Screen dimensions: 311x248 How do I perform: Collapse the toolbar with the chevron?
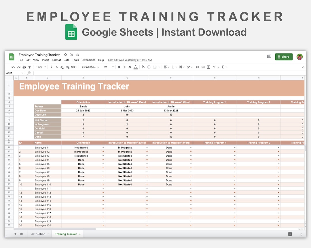(x=303, y=67)
